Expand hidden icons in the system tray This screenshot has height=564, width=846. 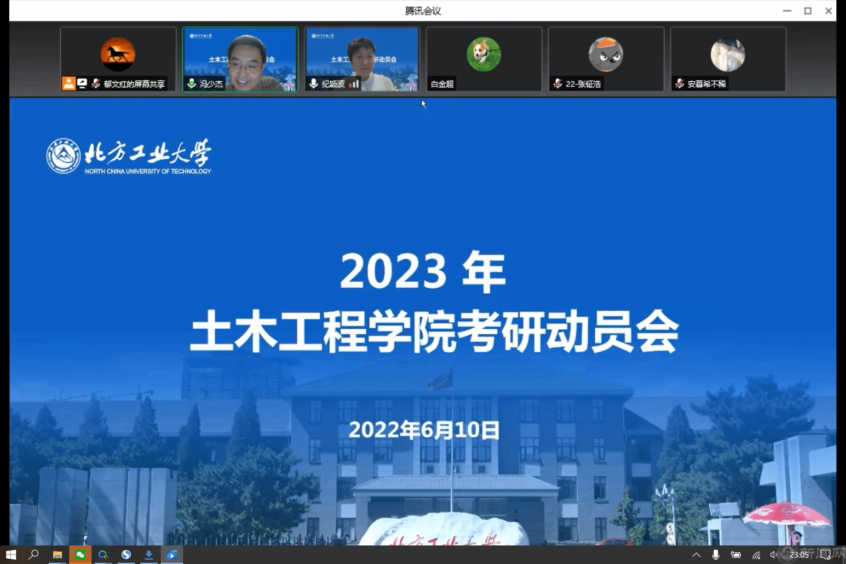(697, 555)
